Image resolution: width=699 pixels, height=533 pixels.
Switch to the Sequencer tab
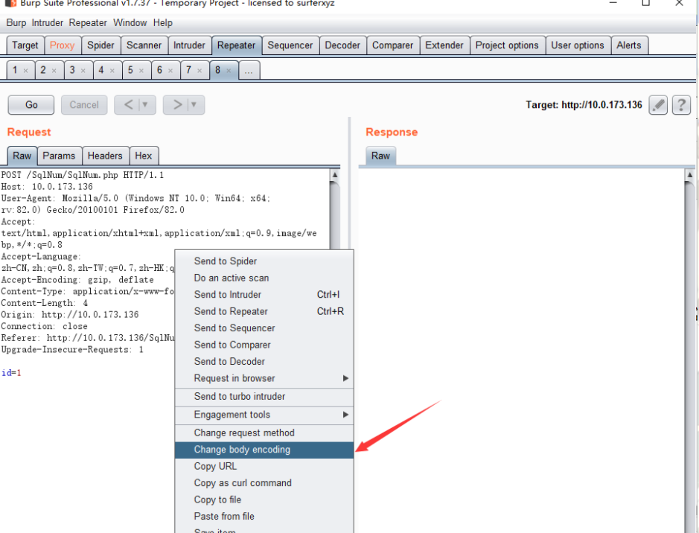pos(290,45)
